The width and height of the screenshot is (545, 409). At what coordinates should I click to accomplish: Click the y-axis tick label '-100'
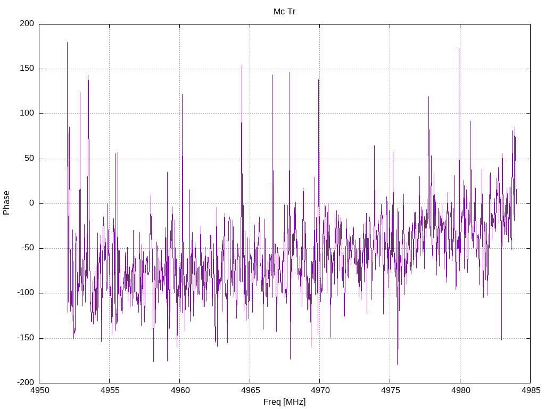point(26,293)
